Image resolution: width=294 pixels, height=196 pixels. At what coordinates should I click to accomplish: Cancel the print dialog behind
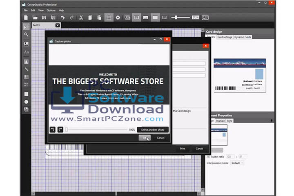[x=199, y=149]
